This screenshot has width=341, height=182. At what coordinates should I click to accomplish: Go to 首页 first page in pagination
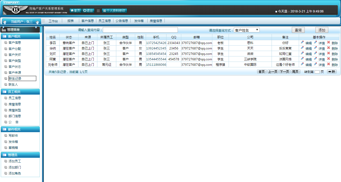[262, 72]
